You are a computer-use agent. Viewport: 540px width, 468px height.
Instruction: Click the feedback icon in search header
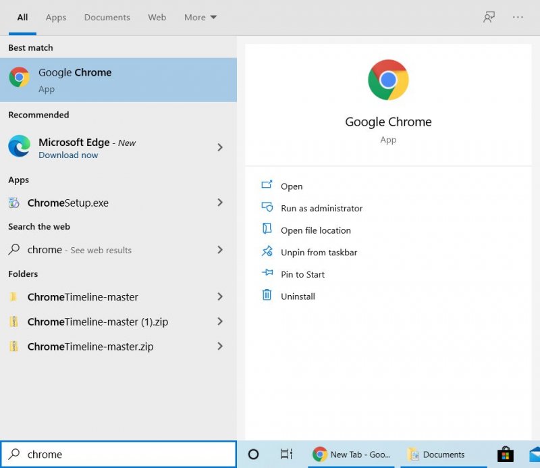tap(489, 18)
